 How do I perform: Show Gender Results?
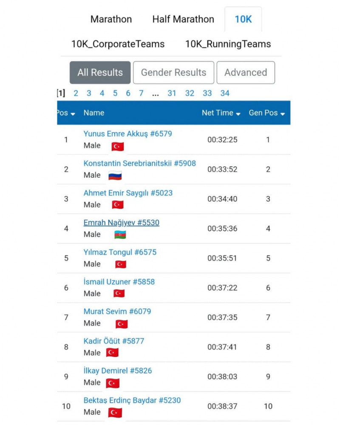click(x=173, y=72)
